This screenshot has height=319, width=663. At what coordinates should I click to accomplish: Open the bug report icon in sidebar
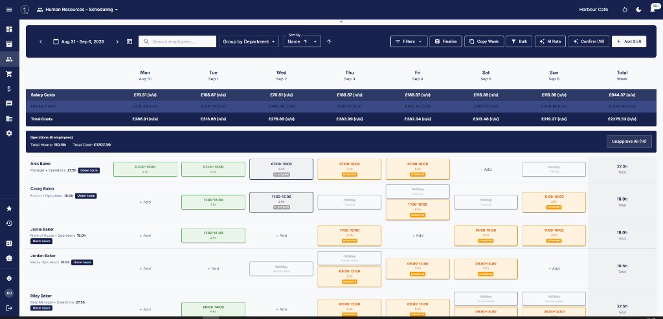tap(9, 278)
